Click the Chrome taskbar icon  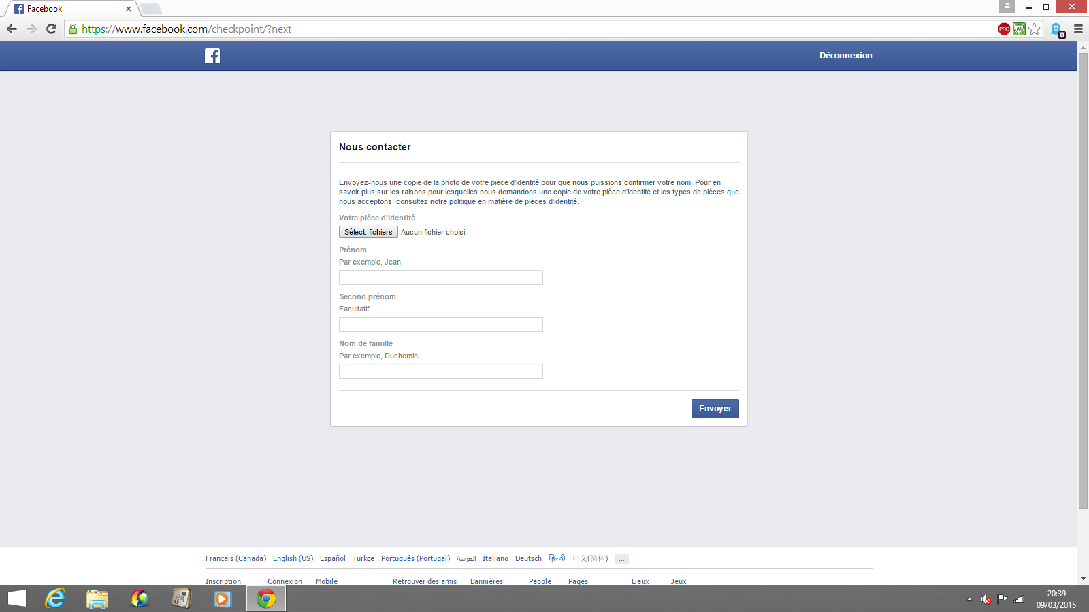point(266,598)
